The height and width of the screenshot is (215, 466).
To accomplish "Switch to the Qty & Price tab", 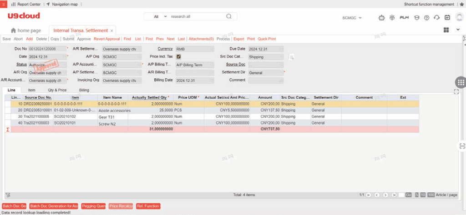I will pos(57,90).
